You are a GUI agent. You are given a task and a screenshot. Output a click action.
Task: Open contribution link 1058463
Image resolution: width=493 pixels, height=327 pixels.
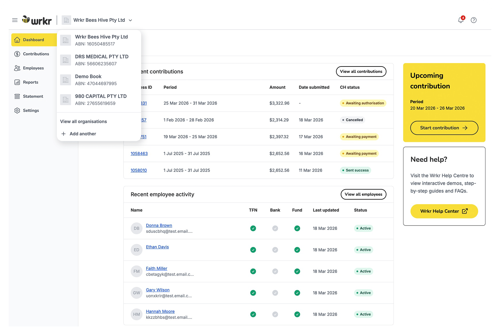pyautogui.click(x=139, y=154)
